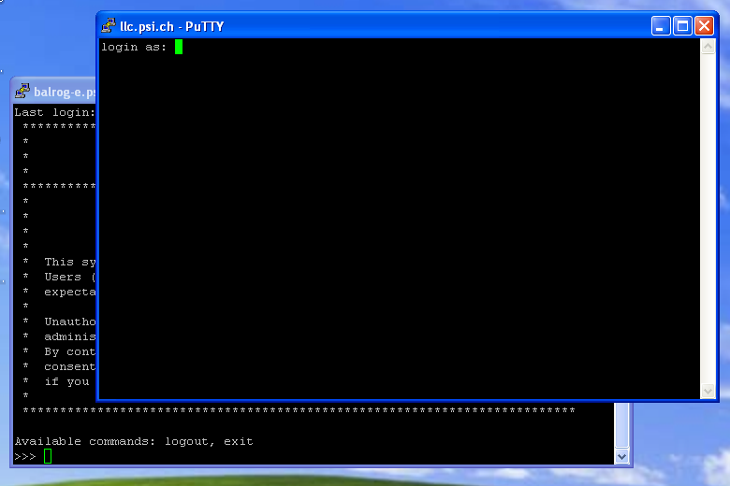Click the 'expecta' line in balrog-e

pos(70,292)
